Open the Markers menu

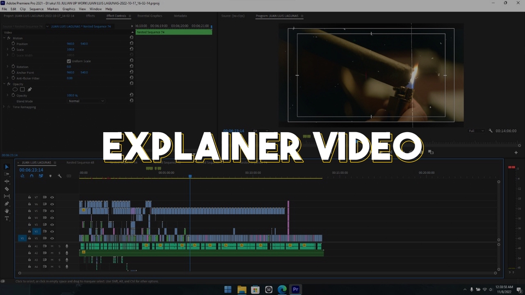[53, 9]
